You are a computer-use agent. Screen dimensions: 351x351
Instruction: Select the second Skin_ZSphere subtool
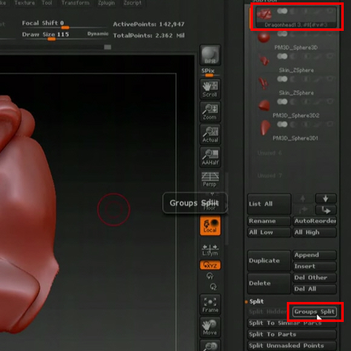tap(296, 86)
